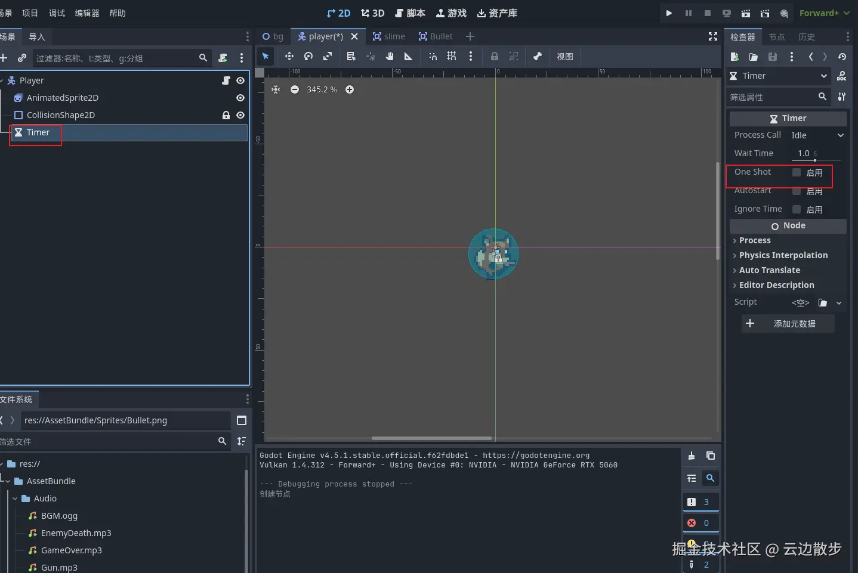Hide the AnimatedSprite2D node visibility
Image resolution: width=858 pixels, height=573 pixels.
pos(240,98)
